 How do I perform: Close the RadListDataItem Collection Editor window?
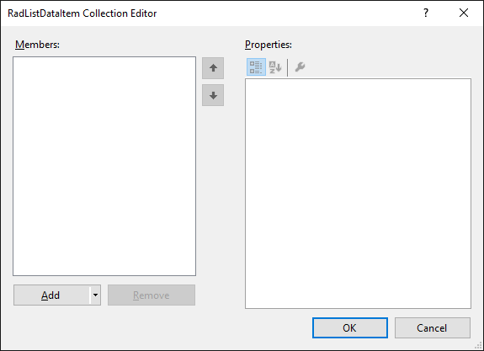[x=464, y=13]
